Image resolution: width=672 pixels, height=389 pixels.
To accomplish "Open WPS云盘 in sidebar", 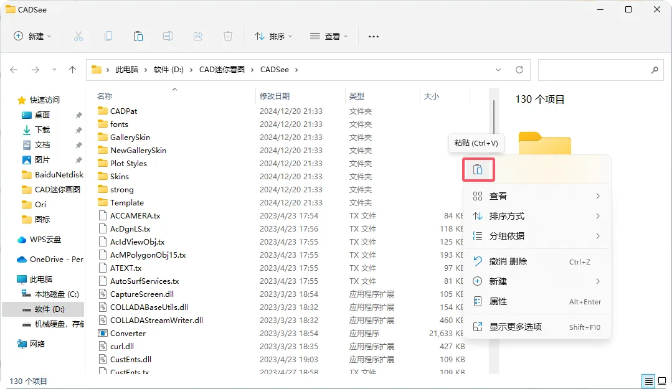I will pos(39,240).
